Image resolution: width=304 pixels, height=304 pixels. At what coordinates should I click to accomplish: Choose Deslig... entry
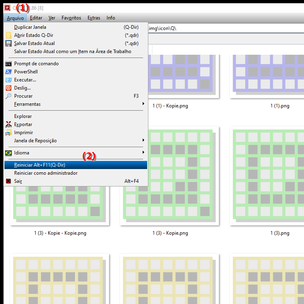76,88
